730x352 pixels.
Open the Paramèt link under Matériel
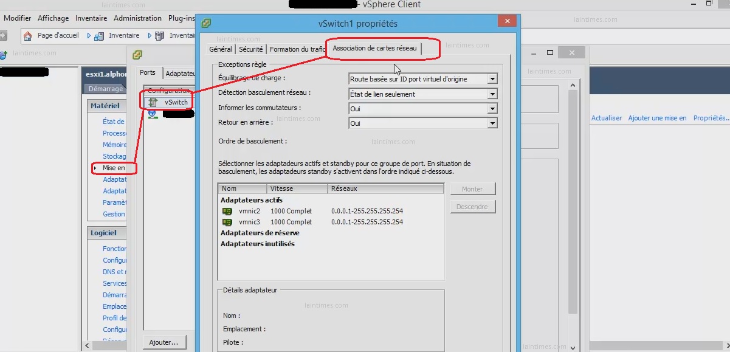coord(115,202)
